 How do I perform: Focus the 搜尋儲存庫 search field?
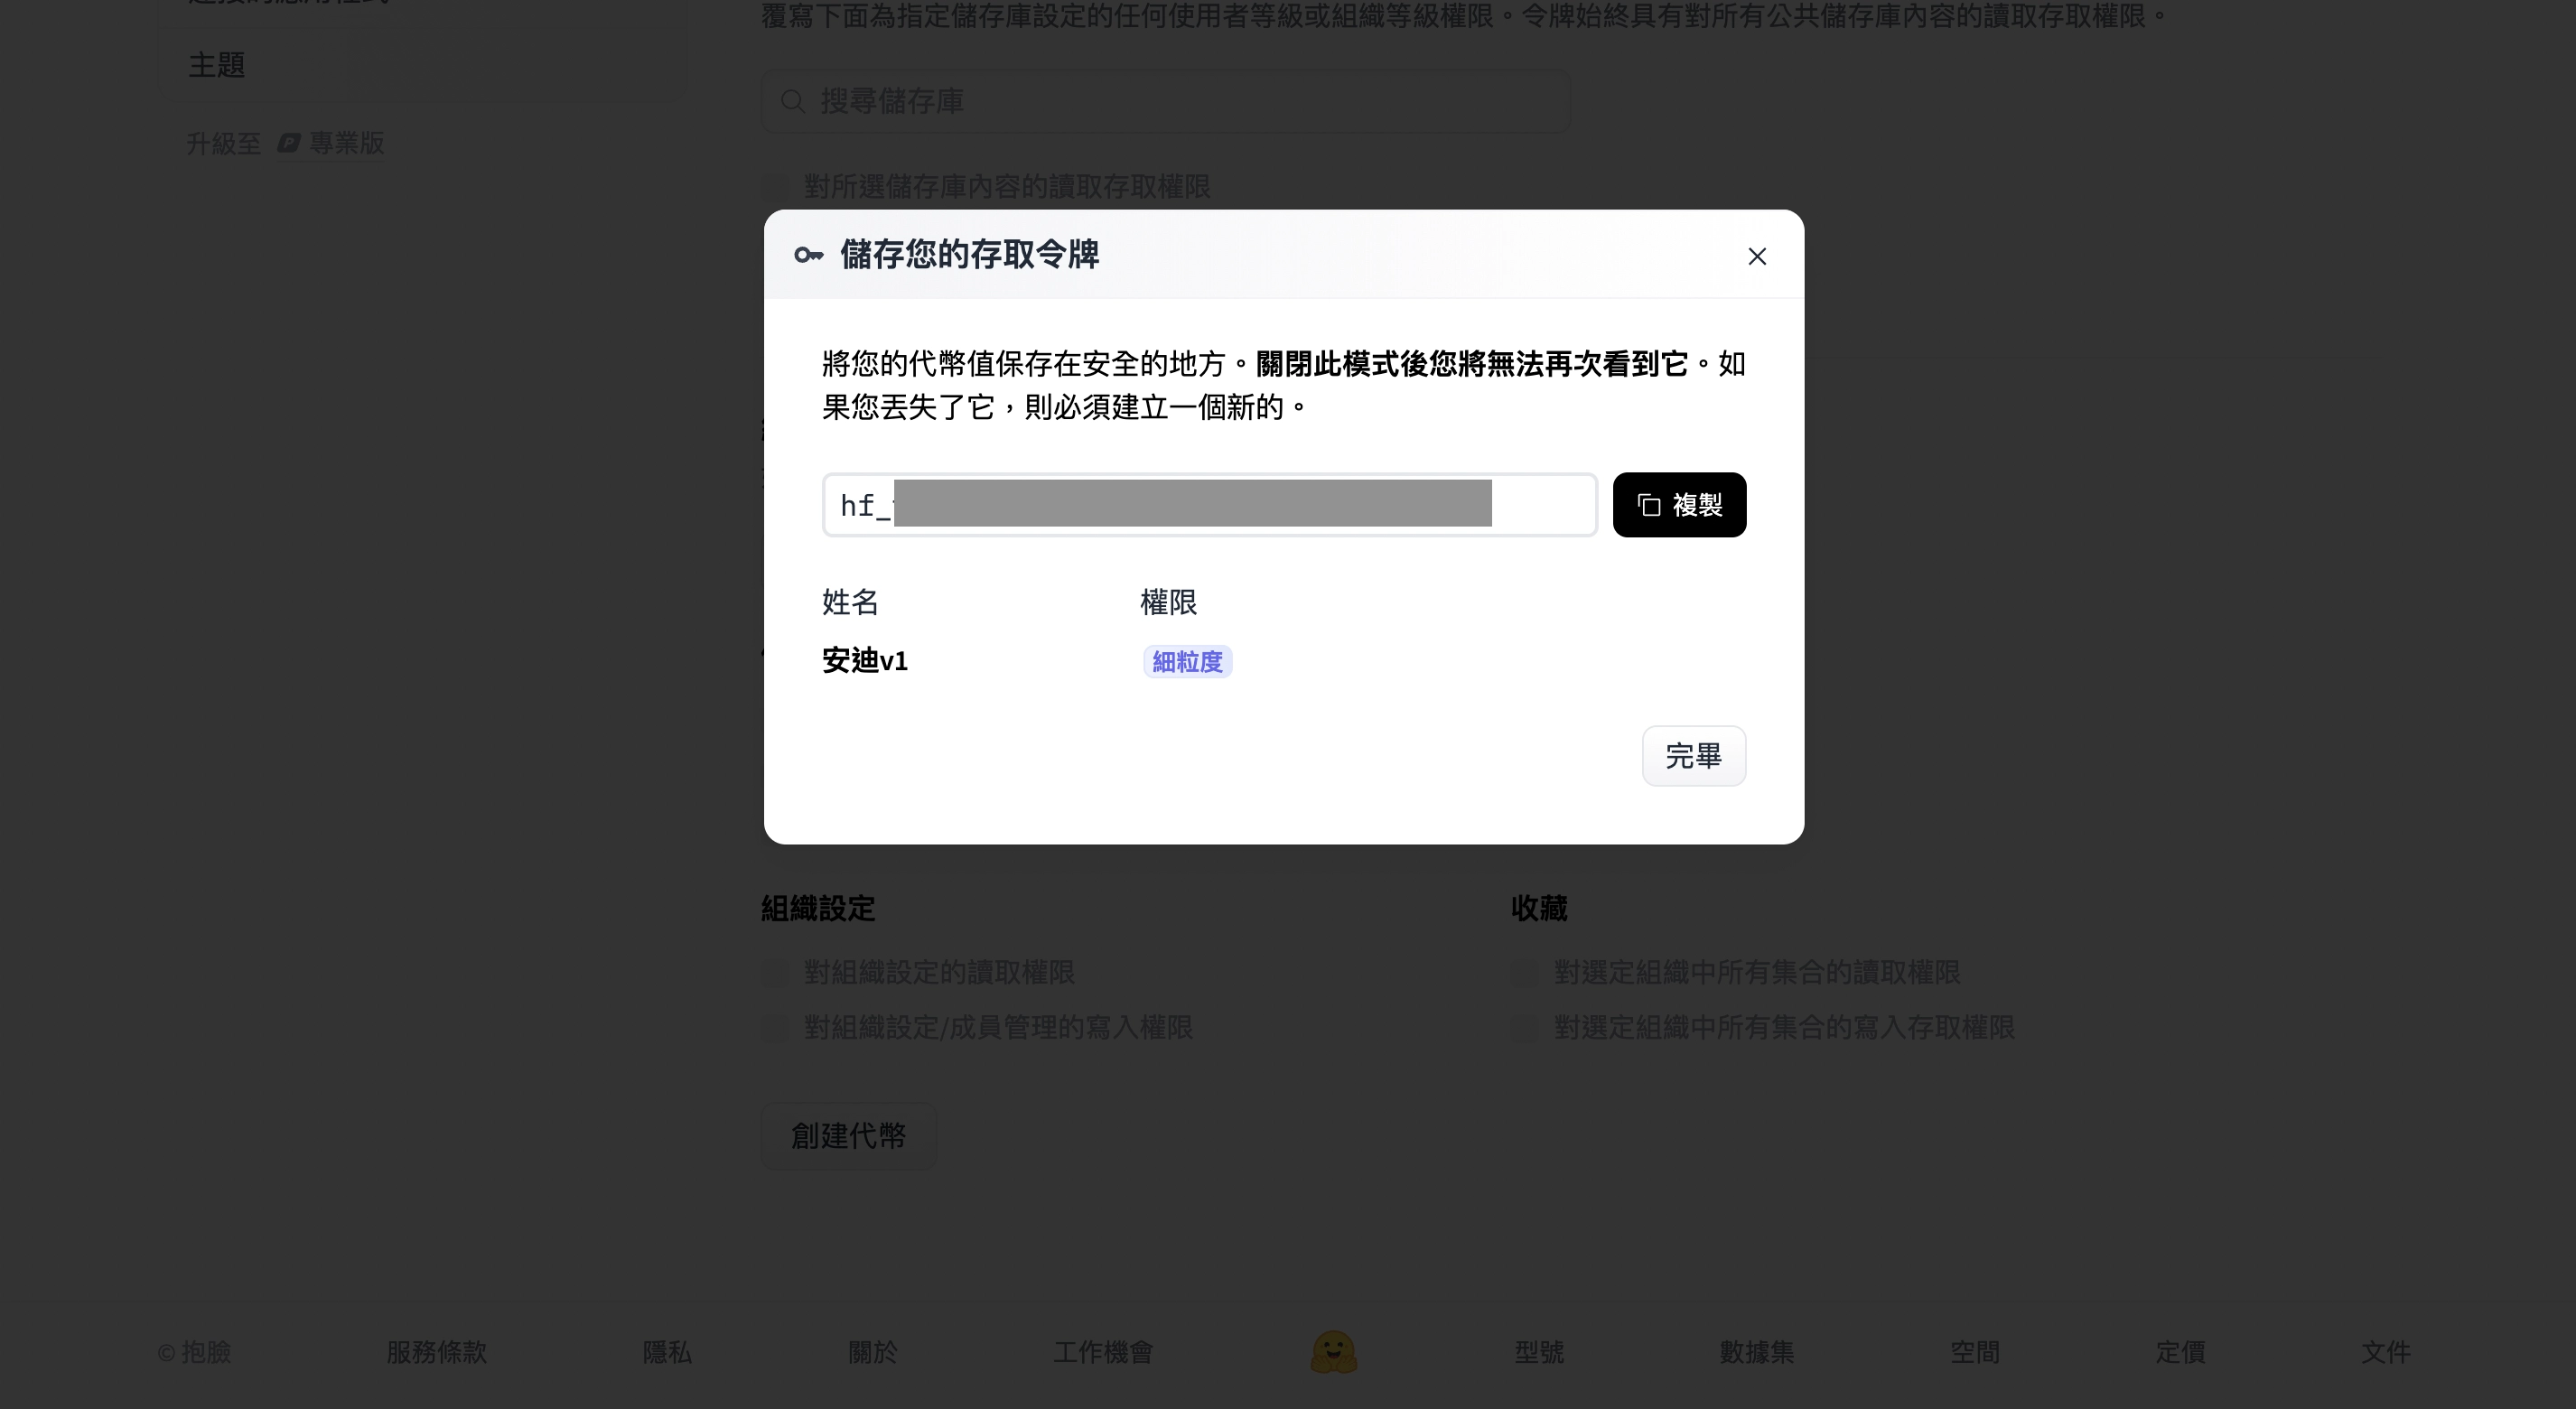[x=1166, y=101]
